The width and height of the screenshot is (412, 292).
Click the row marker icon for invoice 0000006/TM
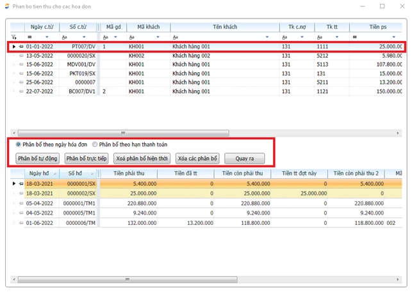pyautogui.click(x=21, y=222)
